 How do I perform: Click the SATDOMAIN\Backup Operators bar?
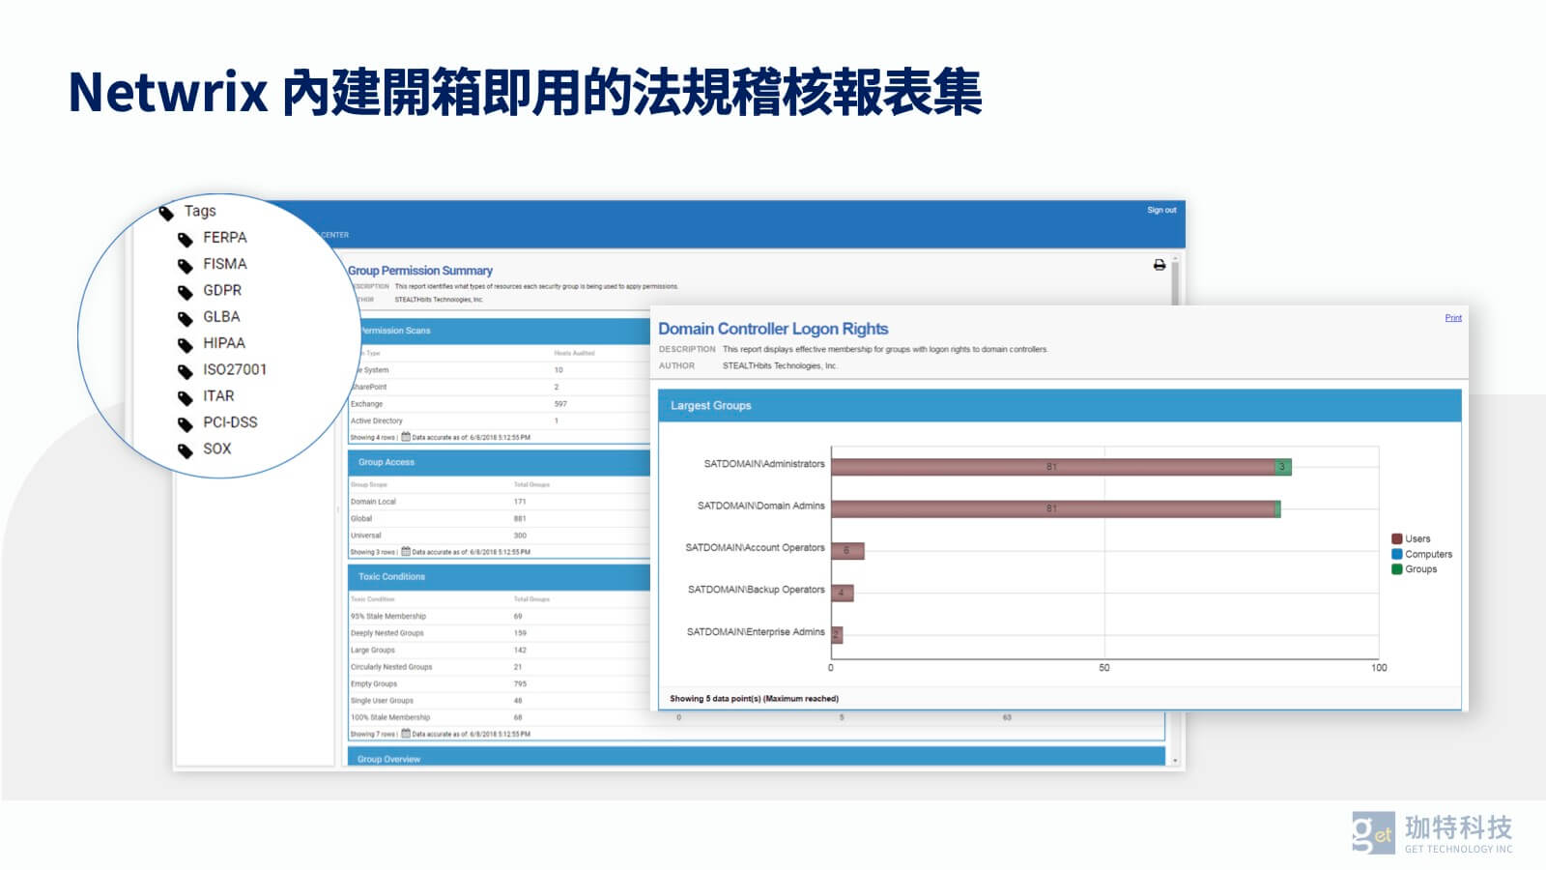[x=842, y=593]
